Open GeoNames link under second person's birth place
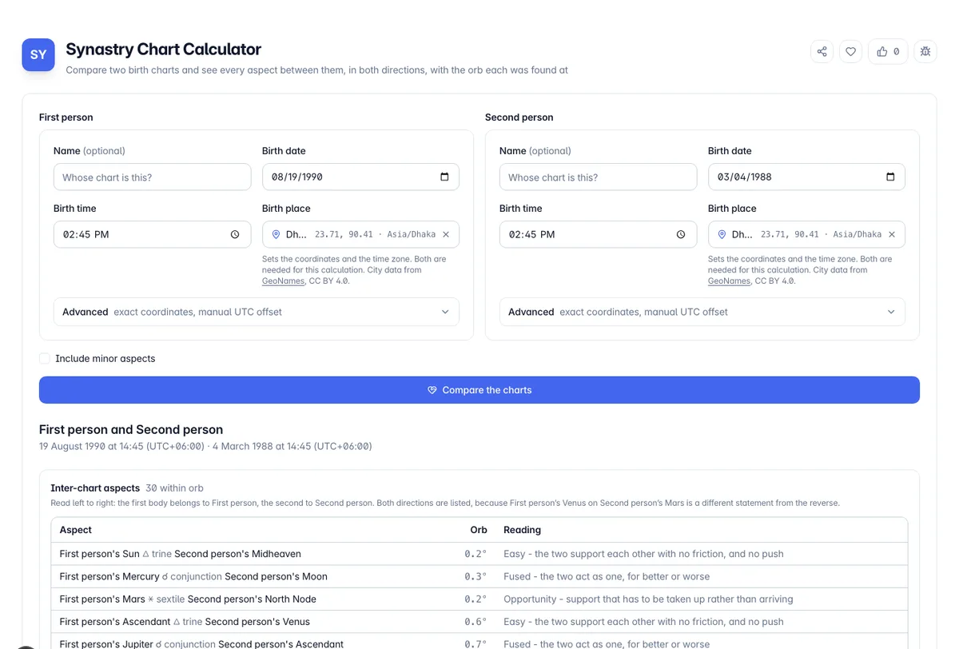 (729, 281)
